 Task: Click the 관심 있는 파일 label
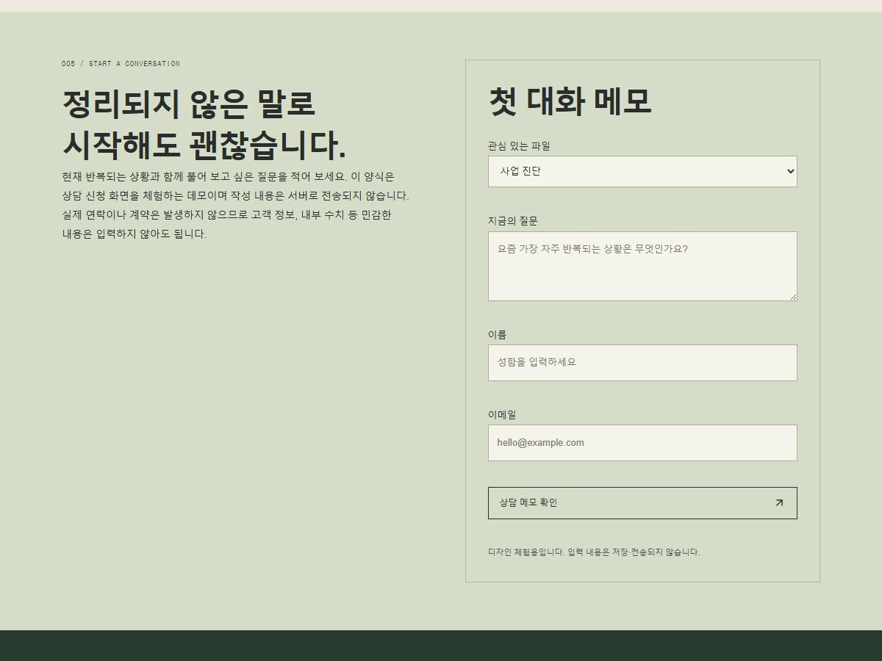pos(519,146)
